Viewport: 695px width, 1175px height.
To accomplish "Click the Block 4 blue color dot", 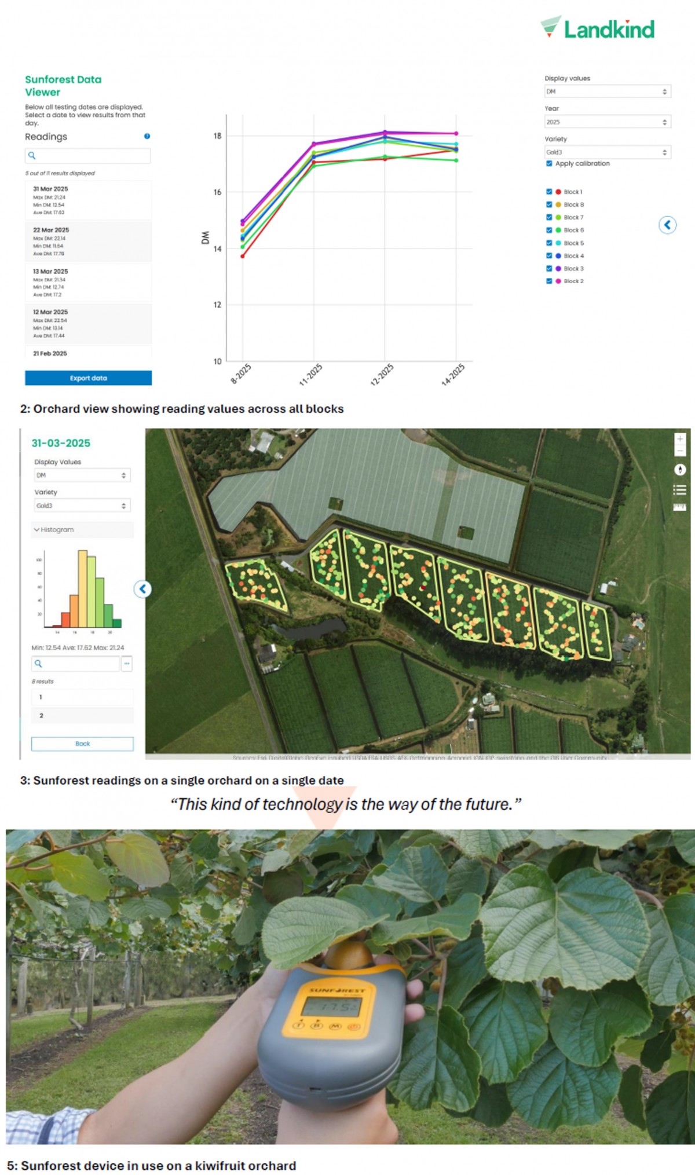I will (x=558, y=255).
